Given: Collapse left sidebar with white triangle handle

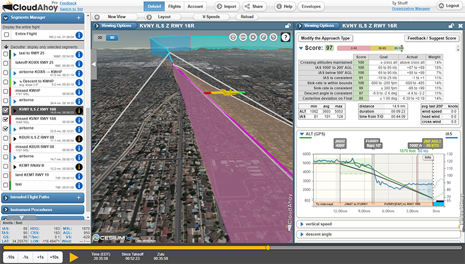Looking at the screenshot, I should click(94, 64).
